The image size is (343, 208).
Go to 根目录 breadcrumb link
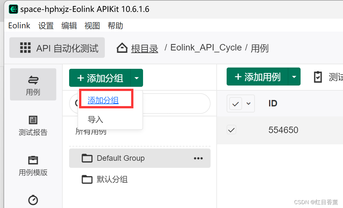(144, 48)
